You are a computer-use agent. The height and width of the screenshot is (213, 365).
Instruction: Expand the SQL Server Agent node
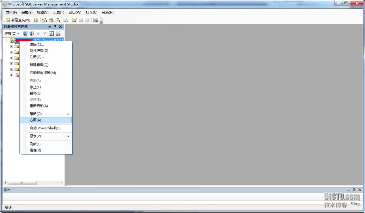coord(11,75)
